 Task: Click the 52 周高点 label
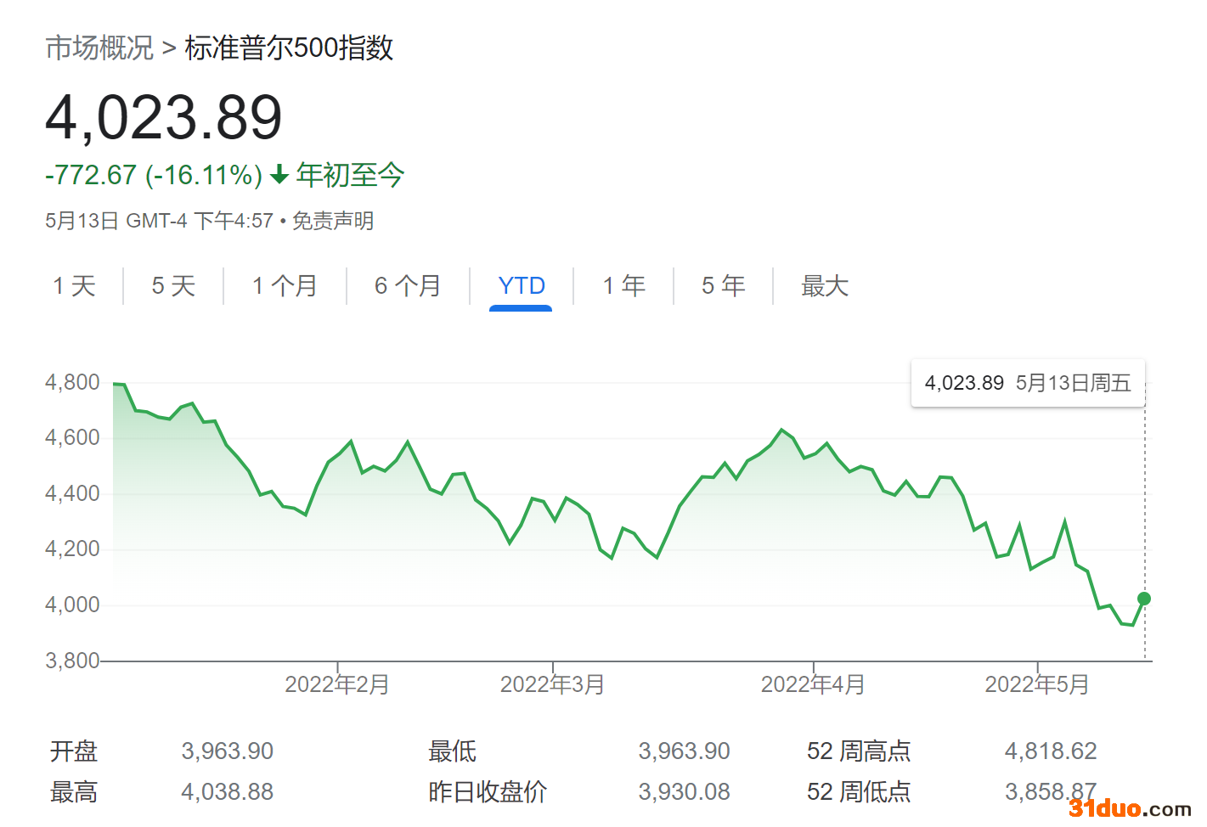[859, 751]
